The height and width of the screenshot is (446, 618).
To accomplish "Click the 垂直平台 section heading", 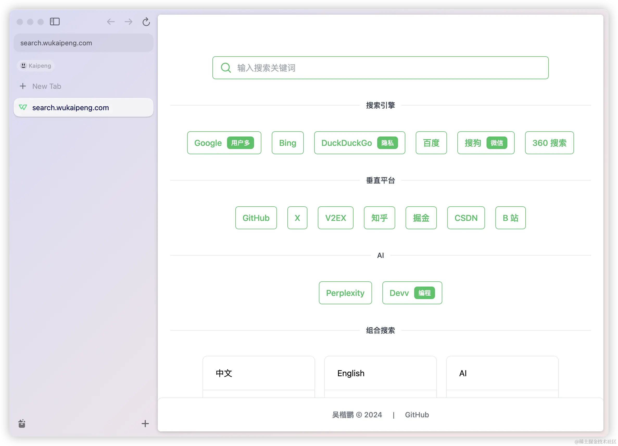I will click(x=380, y=180).
